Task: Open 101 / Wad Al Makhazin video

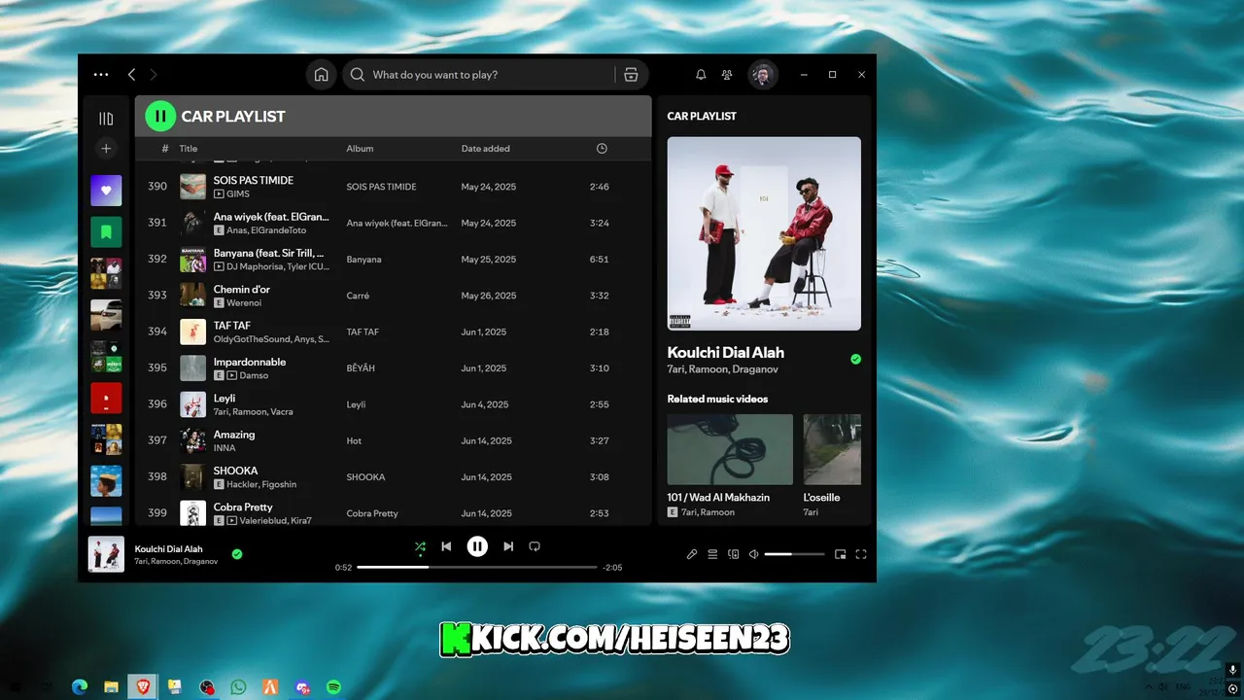Action: click(x=730, y=449)
